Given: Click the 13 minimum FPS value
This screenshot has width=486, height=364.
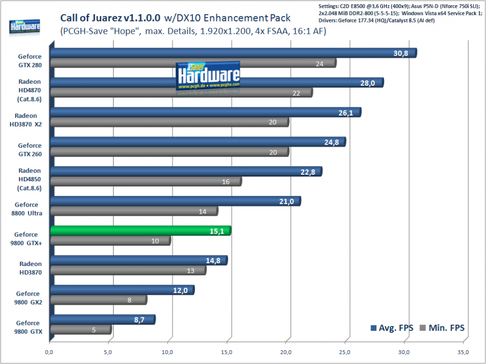Looking at the screenshot, I should (x=191, y=271).
